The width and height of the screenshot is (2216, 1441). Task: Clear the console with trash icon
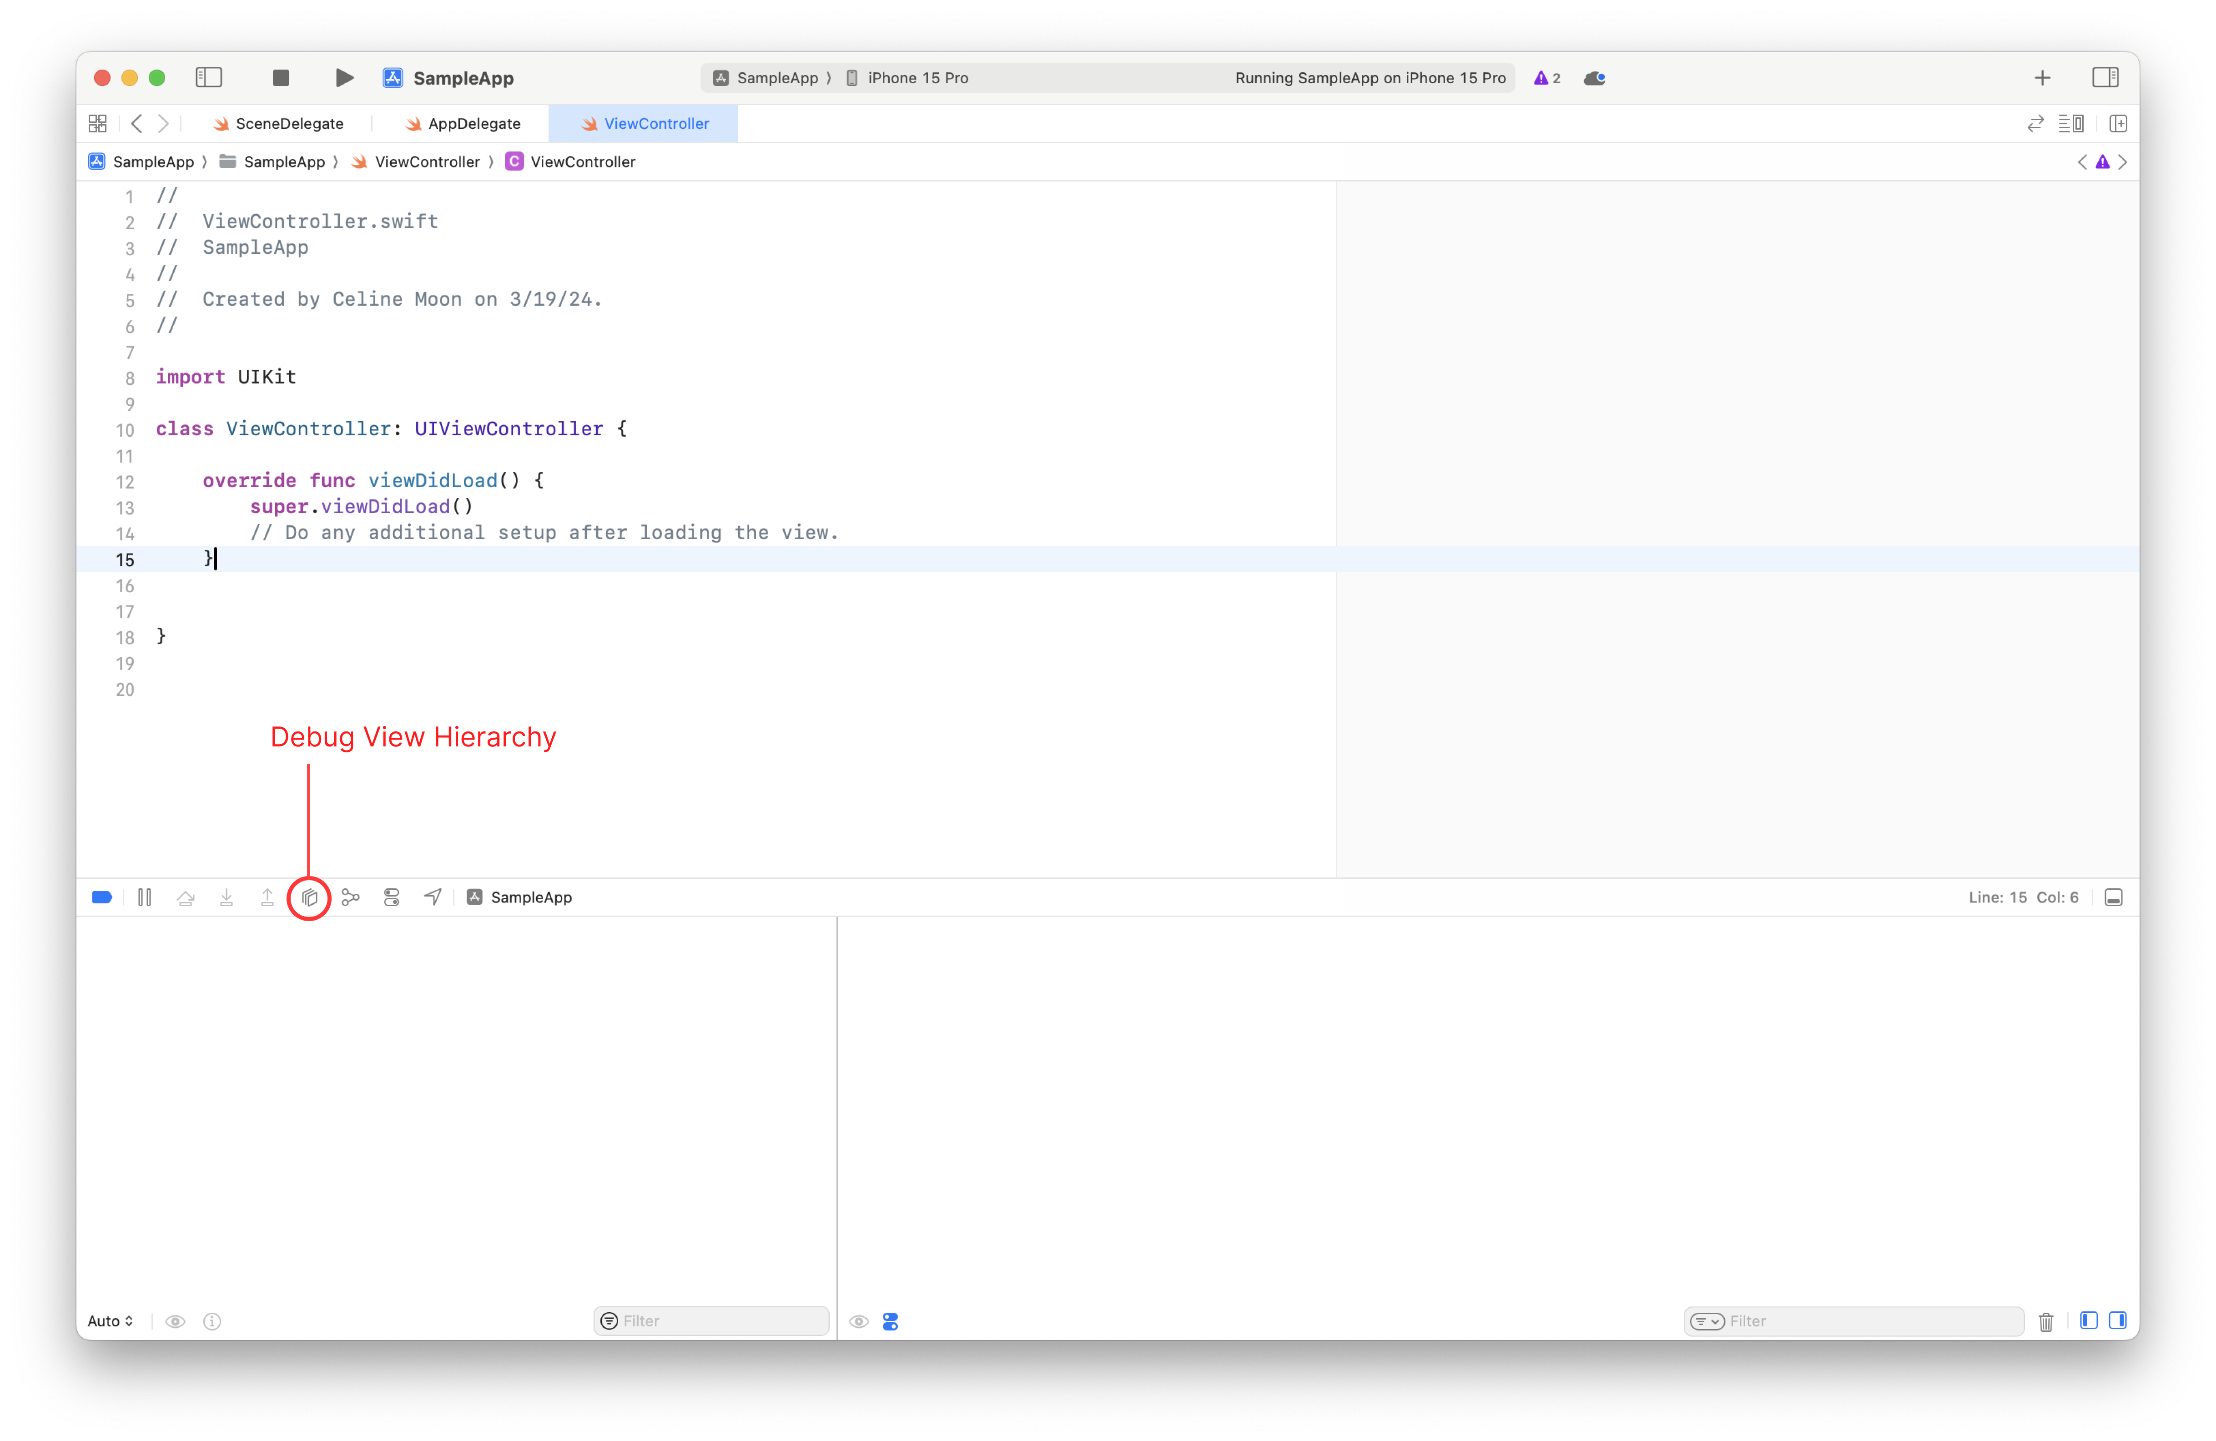tap(2045, 1321)
